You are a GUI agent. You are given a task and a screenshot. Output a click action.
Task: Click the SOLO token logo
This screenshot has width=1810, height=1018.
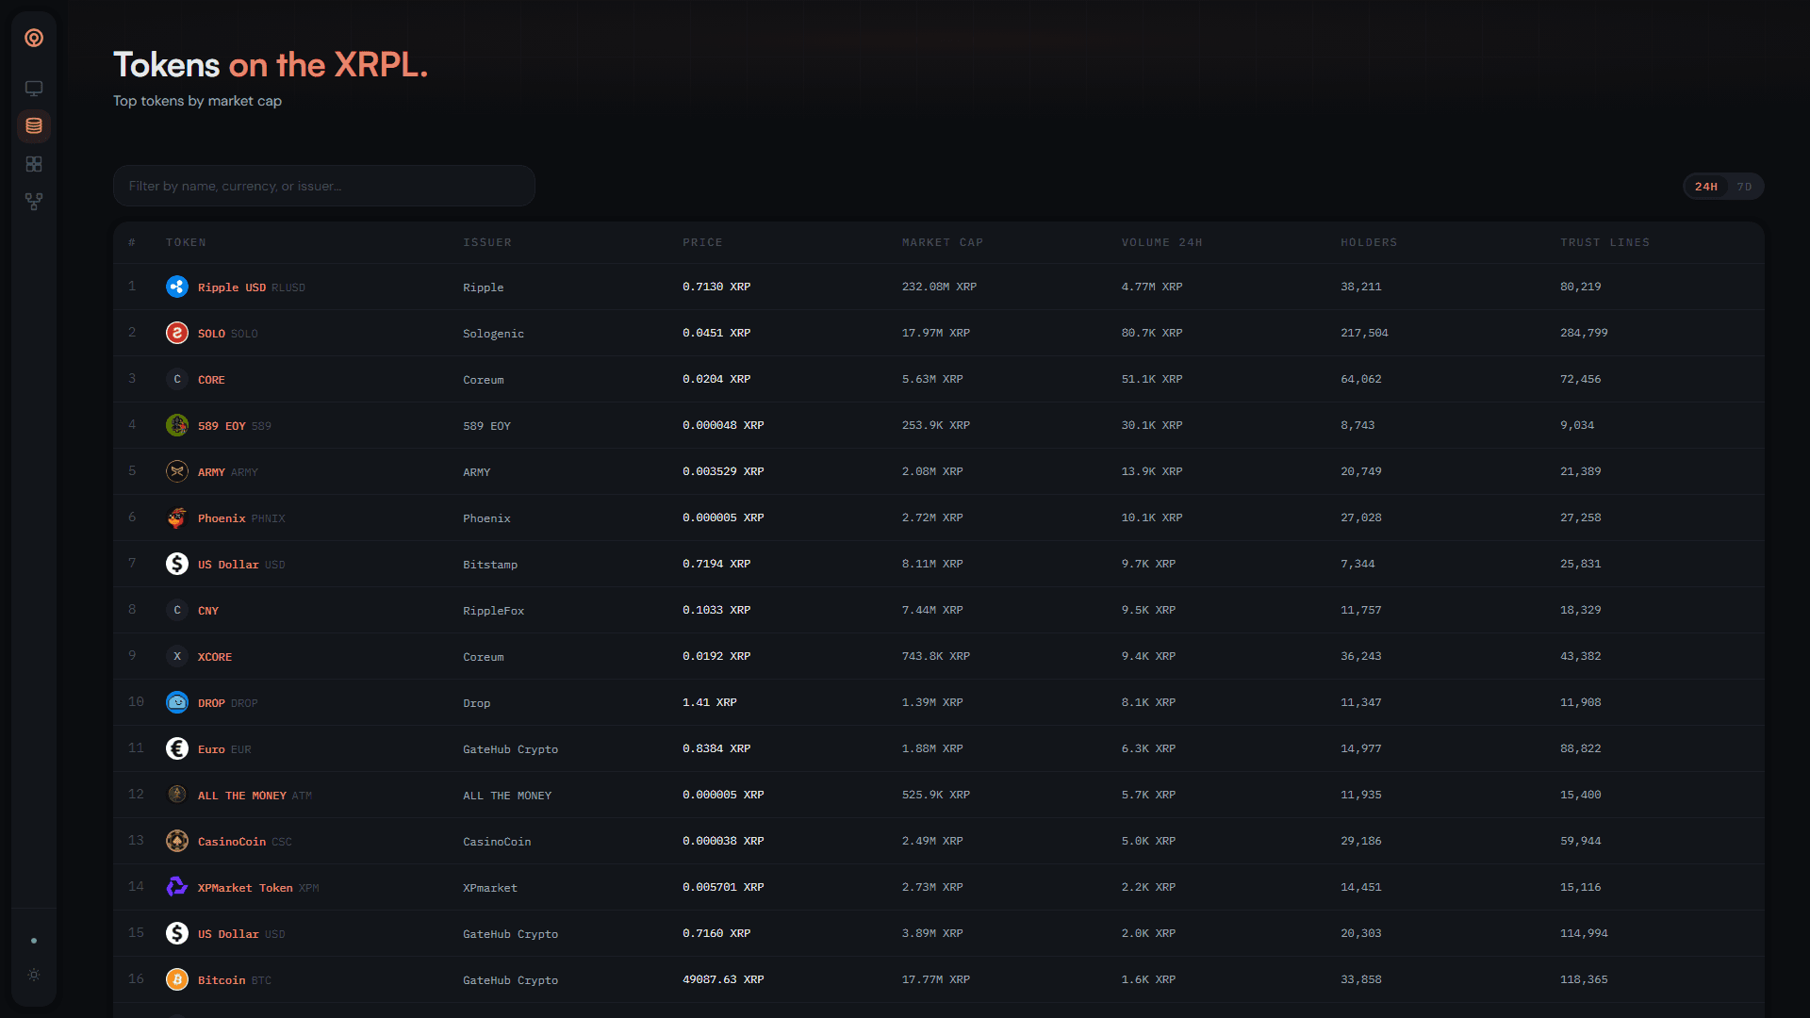click(x=177, y=333)
